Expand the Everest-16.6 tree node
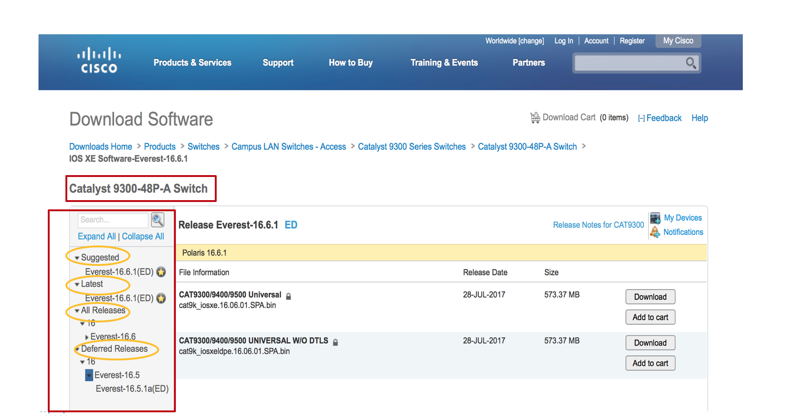798x416 pixels. click(87, 337)
